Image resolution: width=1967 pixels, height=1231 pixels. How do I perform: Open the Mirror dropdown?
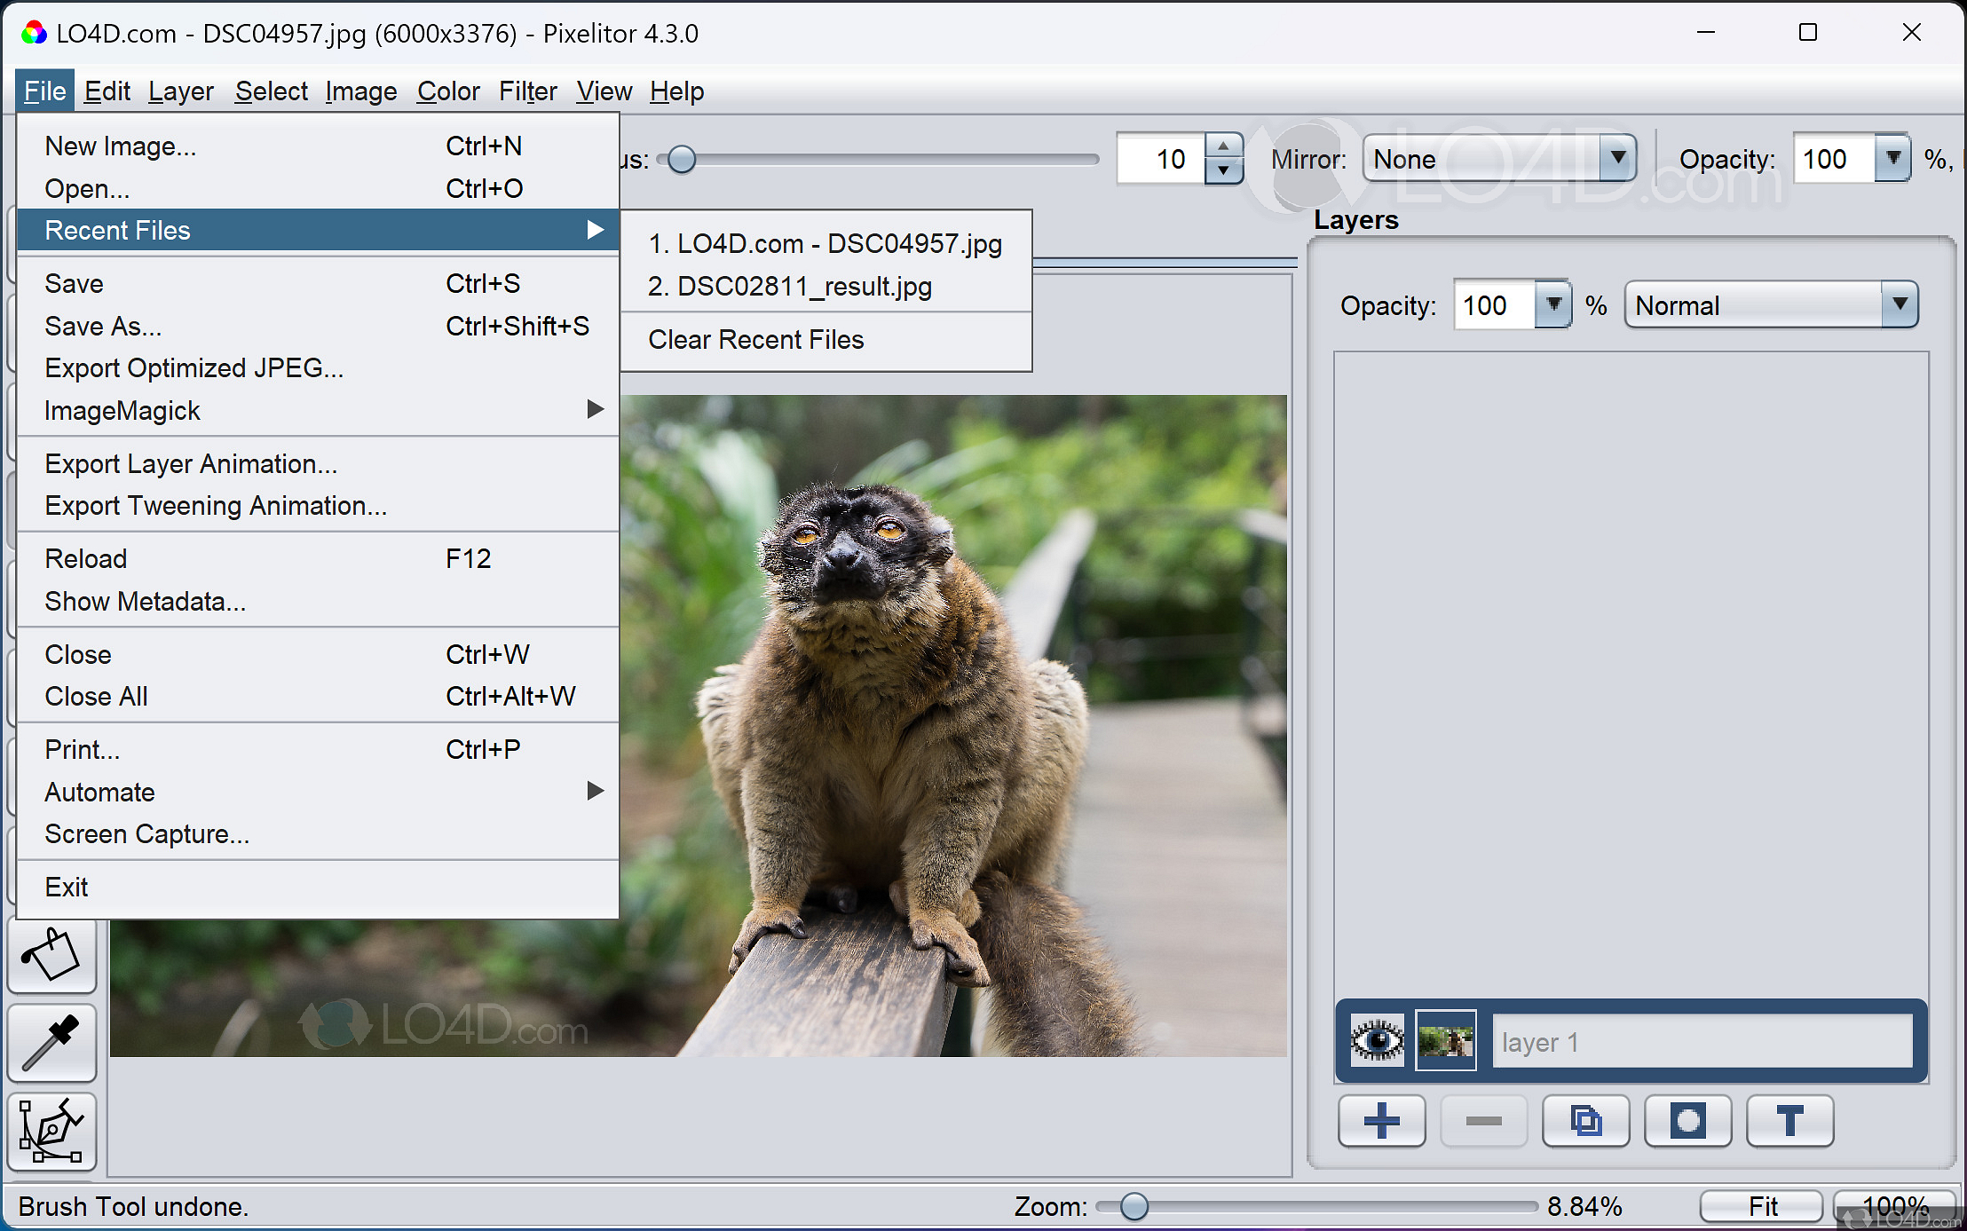tap(1499, 159)
